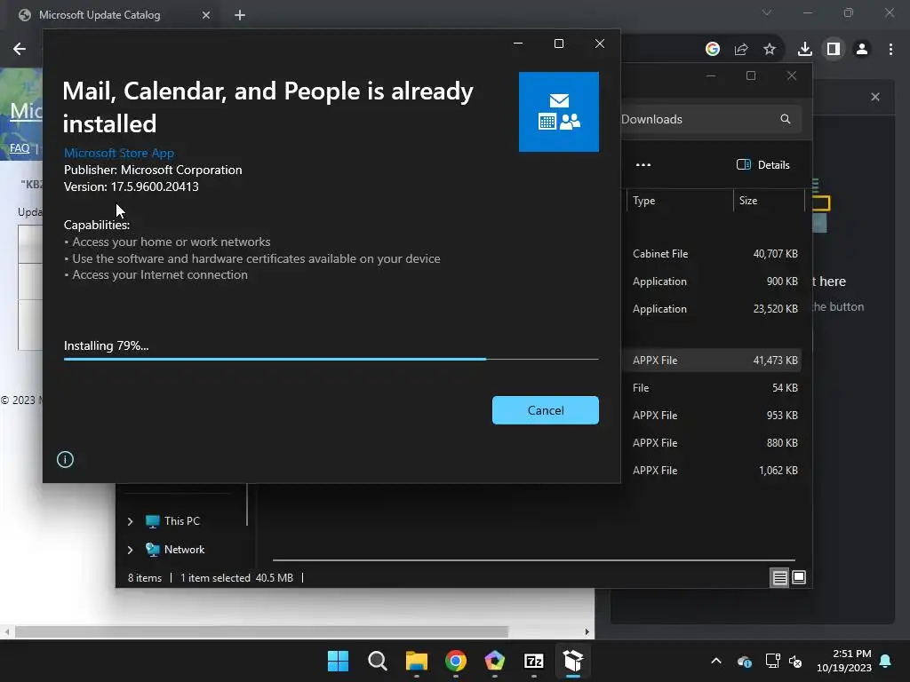
Task: Open File Explorer from taskbar
Action: [416, 661]
